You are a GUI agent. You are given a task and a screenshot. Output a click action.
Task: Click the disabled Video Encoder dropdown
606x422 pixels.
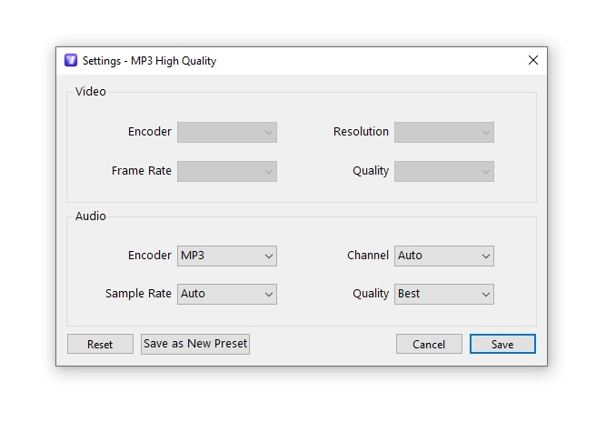[227, 132]
